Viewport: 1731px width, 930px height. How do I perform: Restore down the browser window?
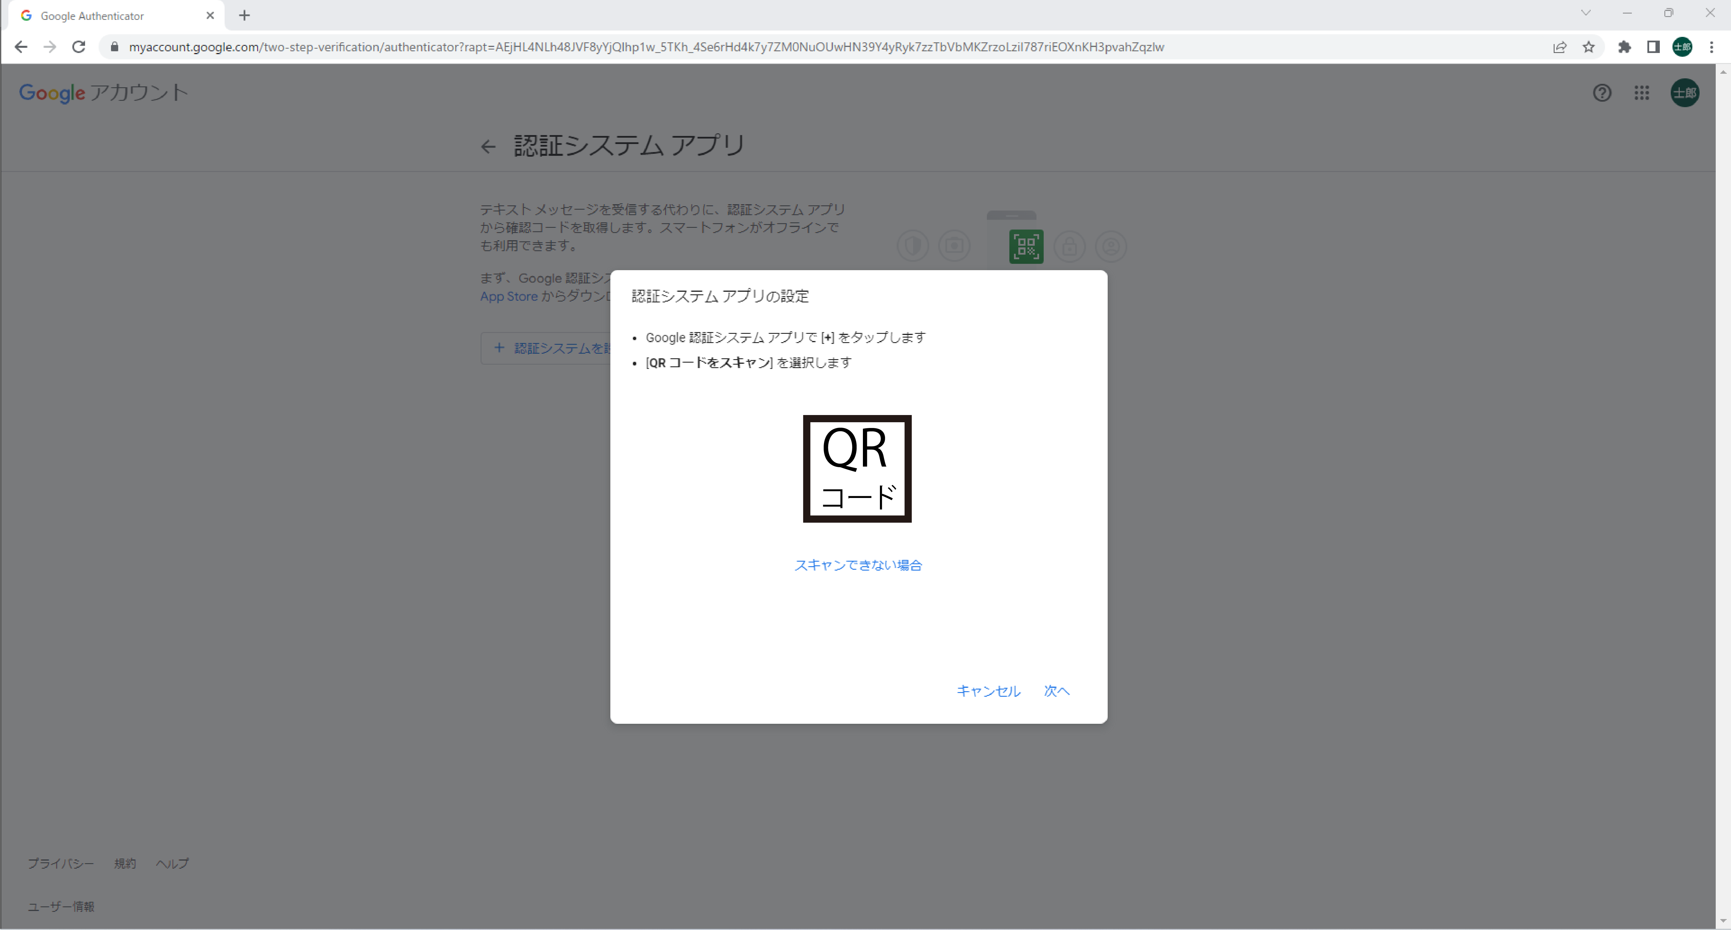point(1668,13)
